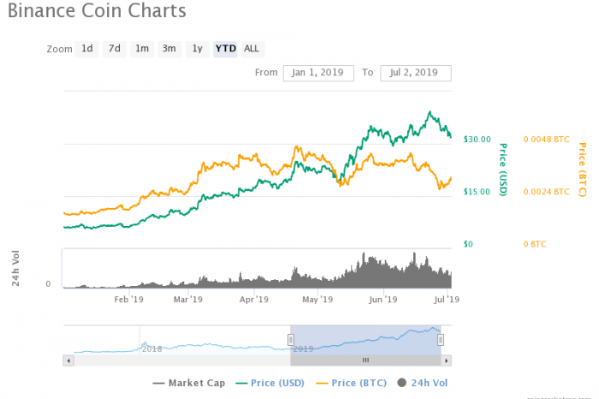Viewport: 599px width, 399px height.
Task: Grab the left navigator range handle
Action: click(x=291, y=339)
